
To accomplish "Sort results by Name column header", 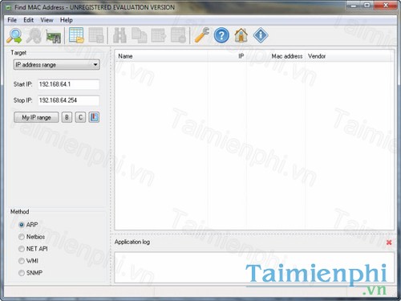I will 161,56.
